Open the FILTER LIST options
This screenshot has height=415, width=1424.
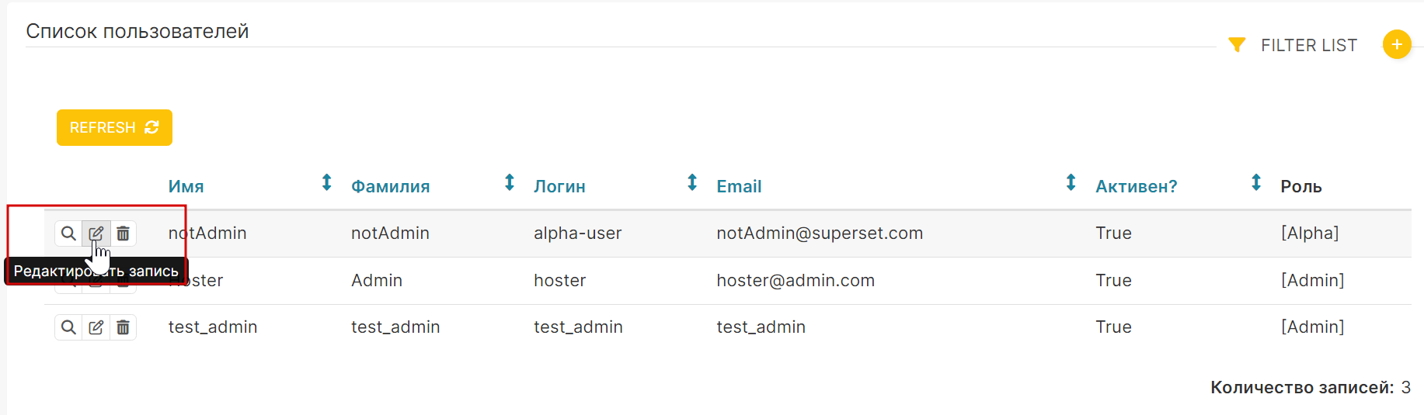coord(1309,45)
